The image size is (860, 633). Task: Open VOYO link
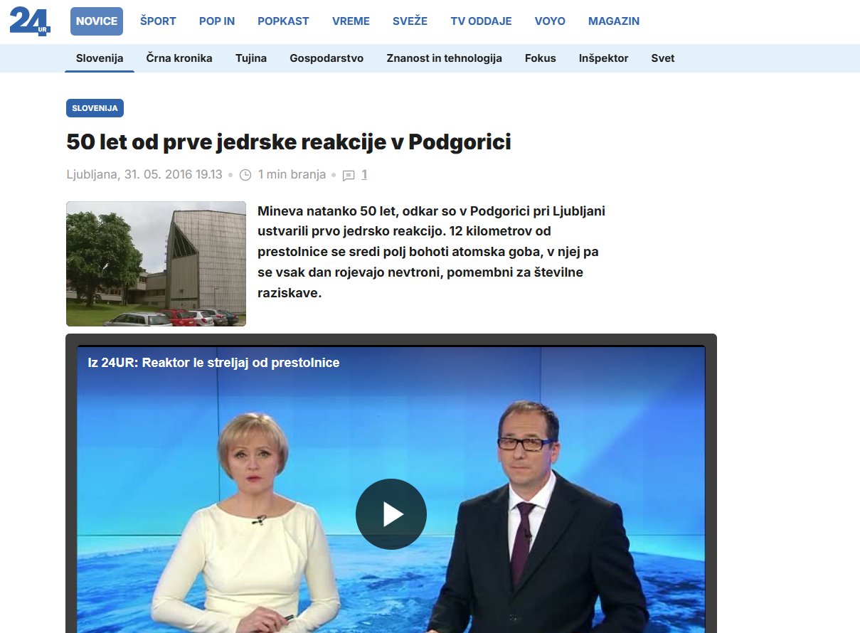[x=550, y=21]
